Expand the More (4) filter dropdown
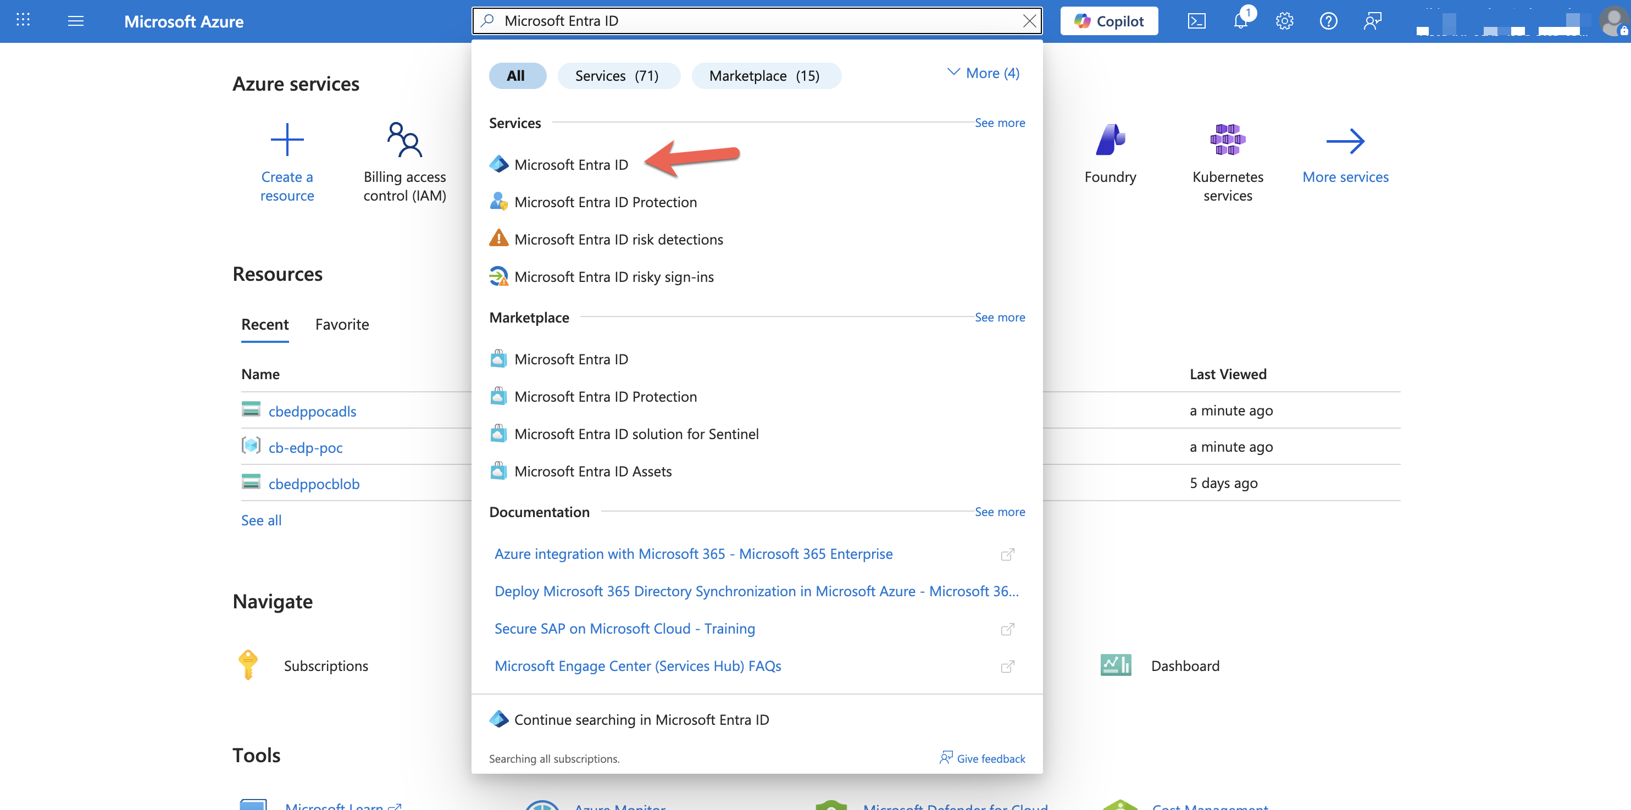The image size is (1631, 810). pyautogui.click(x=983, y=74)
